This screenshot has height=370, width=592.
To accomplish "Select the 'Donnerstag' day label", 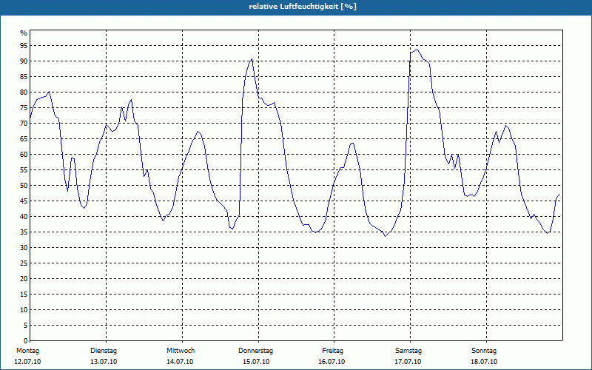I will [255, 351].
